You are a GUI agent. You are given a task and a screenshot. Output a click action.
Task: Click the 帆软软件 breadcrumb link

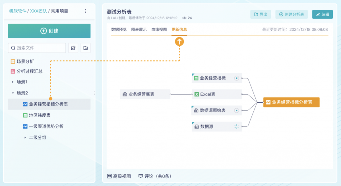coord(18,11)
